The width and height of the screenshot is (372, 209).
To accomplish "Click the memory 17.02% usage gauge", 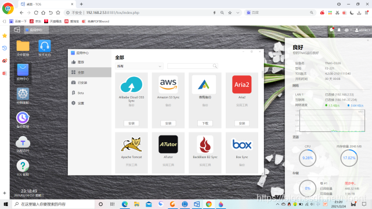I will (349, 158).
